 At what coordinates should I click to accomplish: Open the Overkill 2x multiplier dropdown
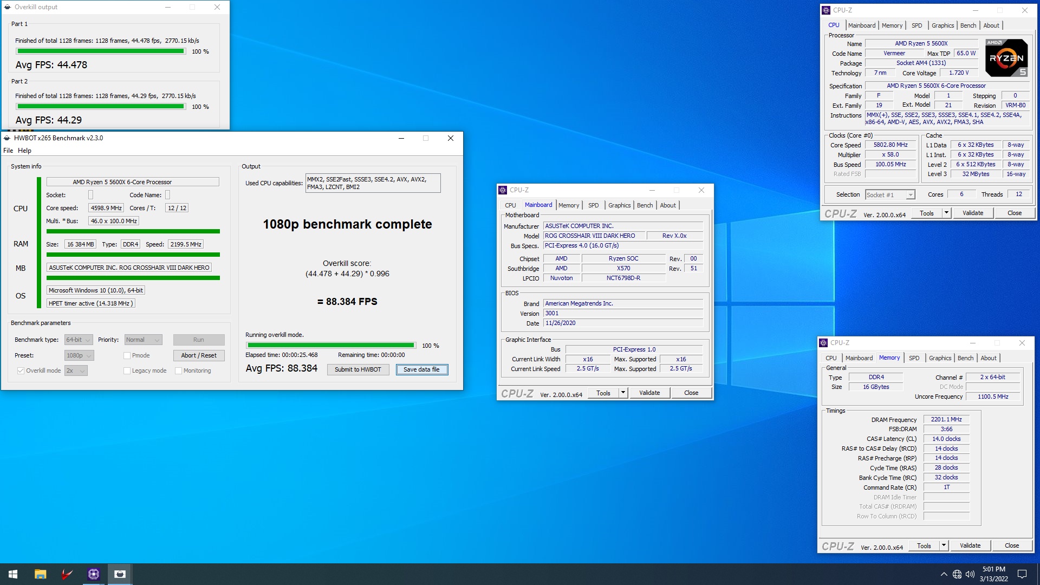tap(76, 371)
